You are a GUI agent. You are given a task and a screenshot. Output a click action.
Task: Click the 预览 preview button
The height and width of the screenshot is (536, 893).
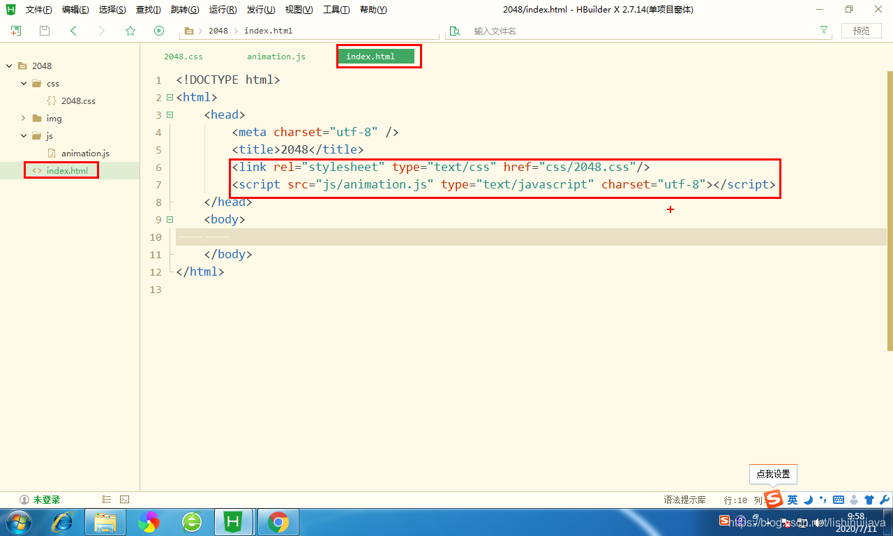coord(862,31)
